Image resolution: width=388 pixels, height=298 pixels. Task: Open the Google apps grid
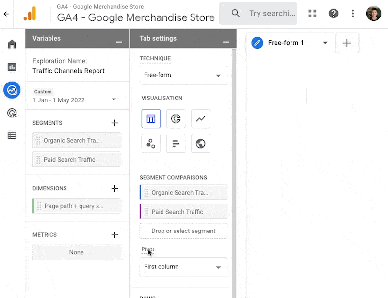pyautogui.click(x=312, y=14)
